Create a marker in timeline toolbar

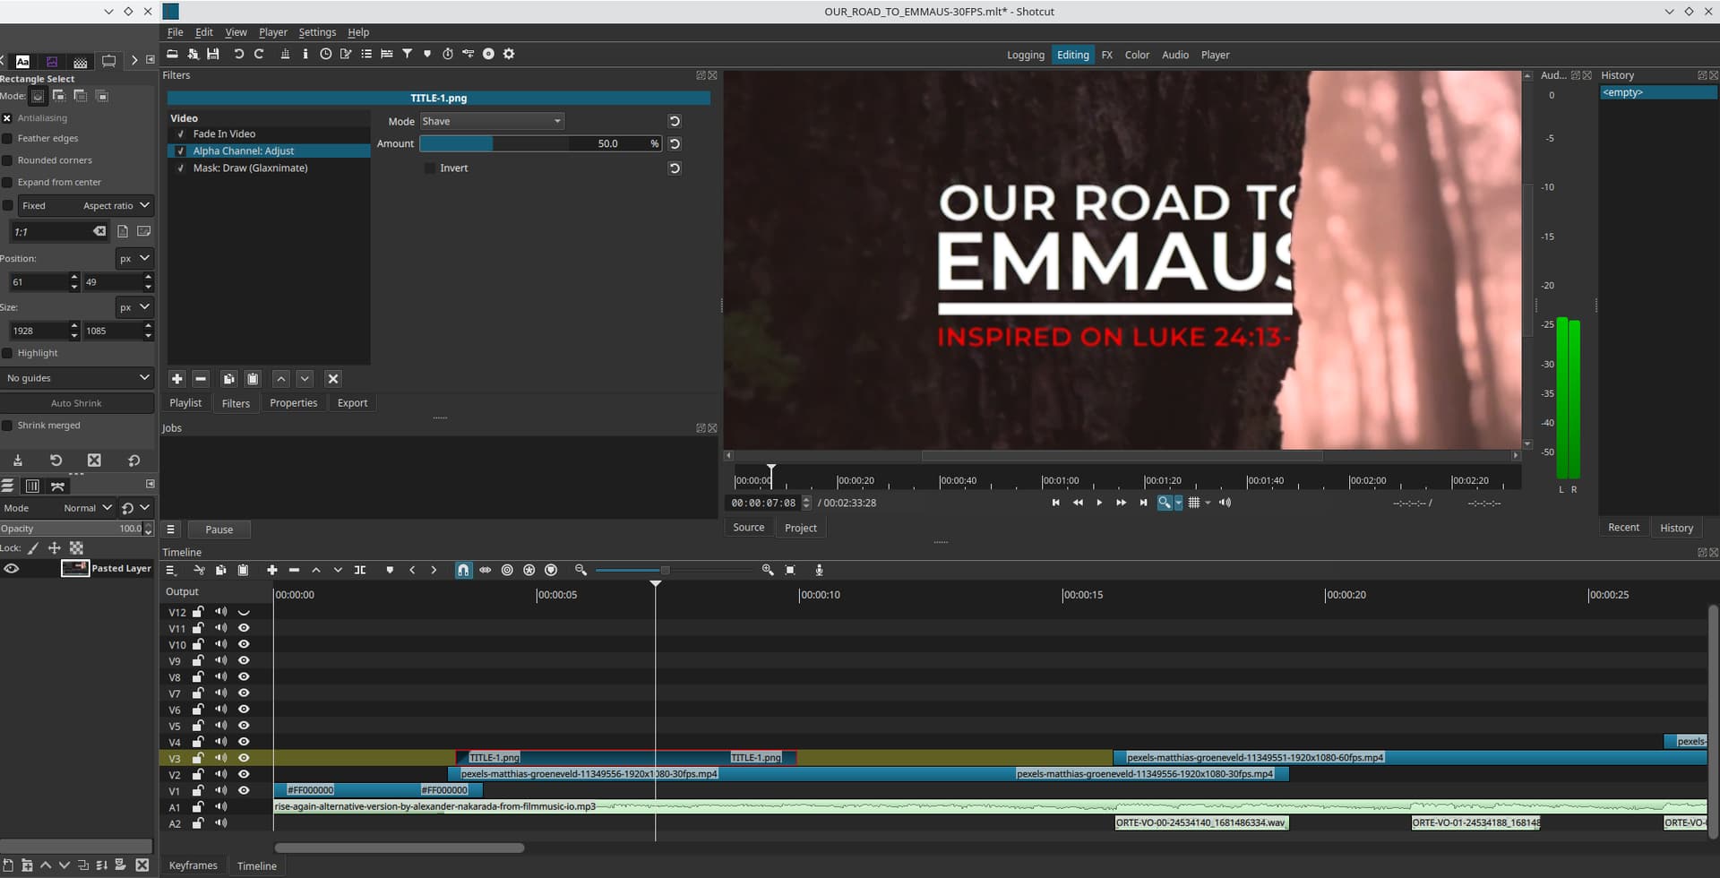(x=390, y=570)
